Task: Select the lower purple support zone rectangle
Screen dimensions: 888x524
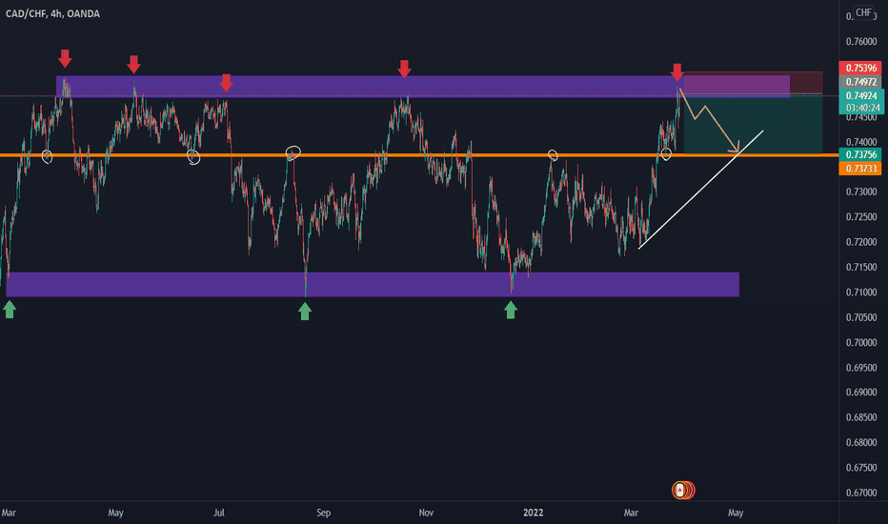Action: point(373,284)
